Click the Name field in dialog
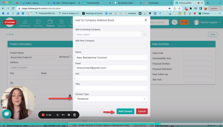 tap(111, 58)
